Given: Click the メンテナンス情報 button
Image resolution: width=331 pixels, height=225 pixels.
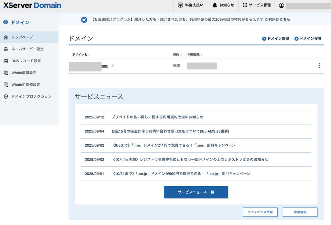Looking at the screenshot, I should pos(260,212).
